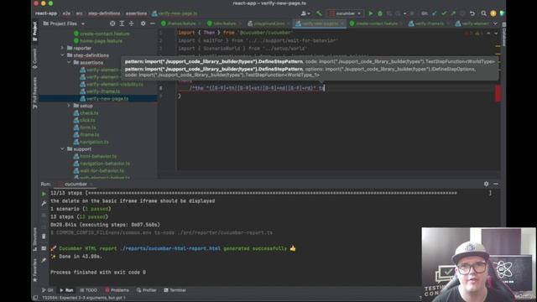The height and width of the screenshot is (302, 537).
Task: Open the TODO tool window tab
Action: pos(88,290)
